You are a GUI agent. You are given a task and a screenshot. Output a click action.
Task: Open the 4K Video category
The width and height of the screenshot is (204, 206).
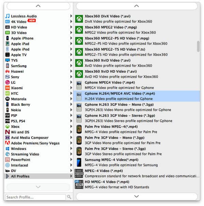(x=19, y=22)
